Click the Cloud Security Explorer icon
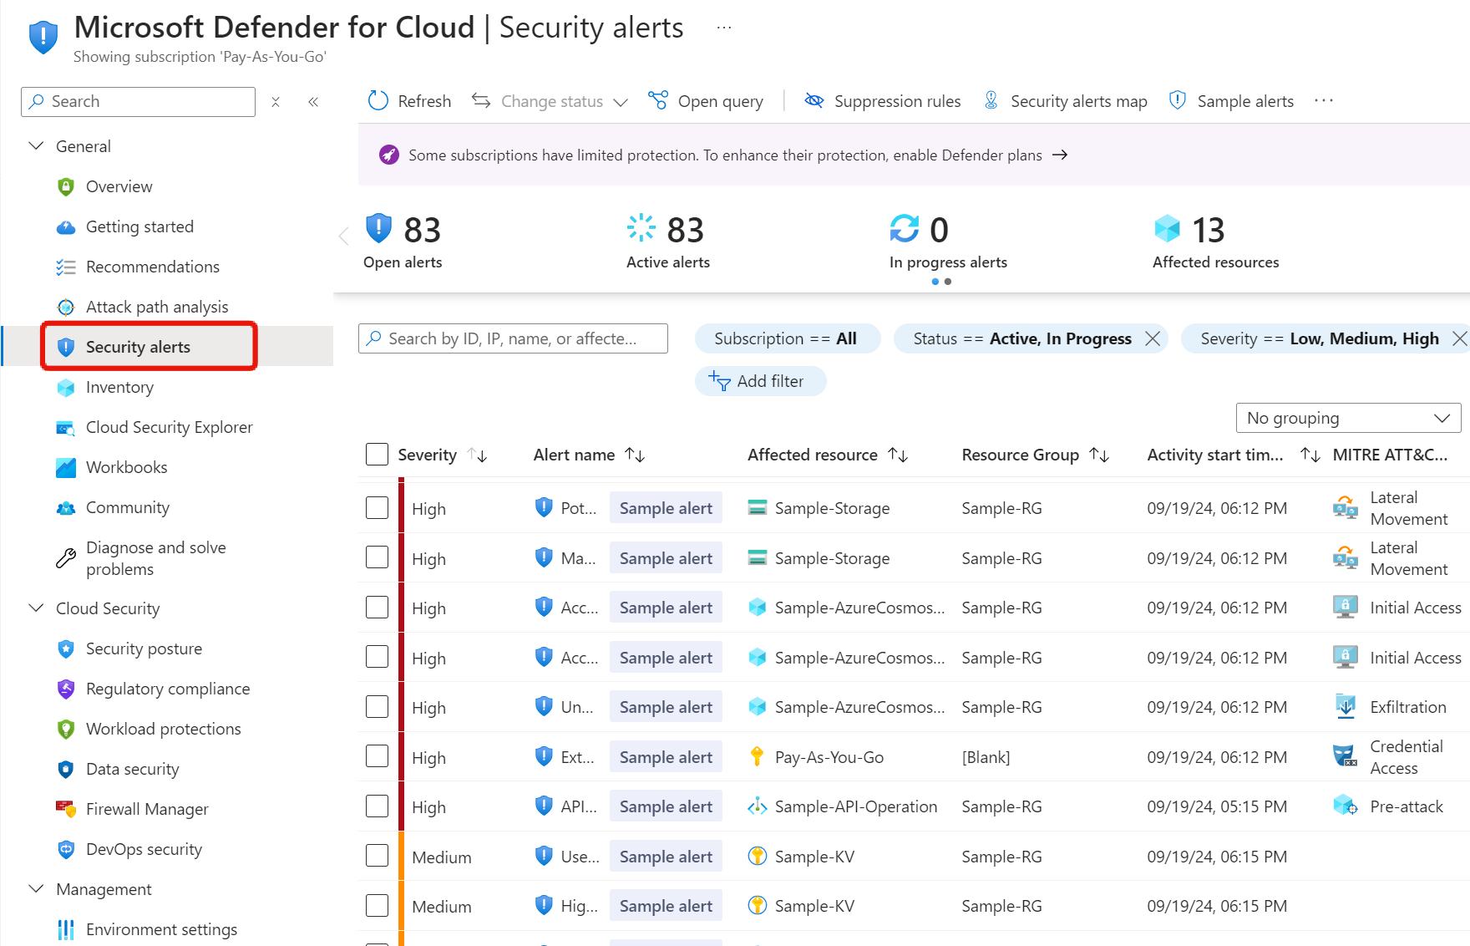 (x=66, y=427)
